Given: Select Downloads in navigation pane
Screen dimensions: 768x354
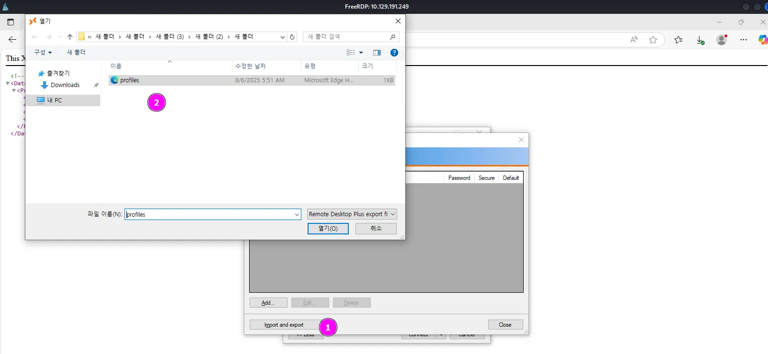Looking at the screenshot, I should click(x=65, y=85).
